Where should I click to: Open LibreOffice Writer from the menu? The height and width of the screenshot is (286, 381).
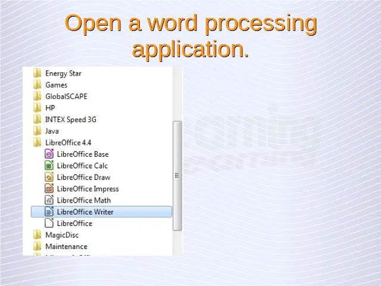tap(85, 212)
